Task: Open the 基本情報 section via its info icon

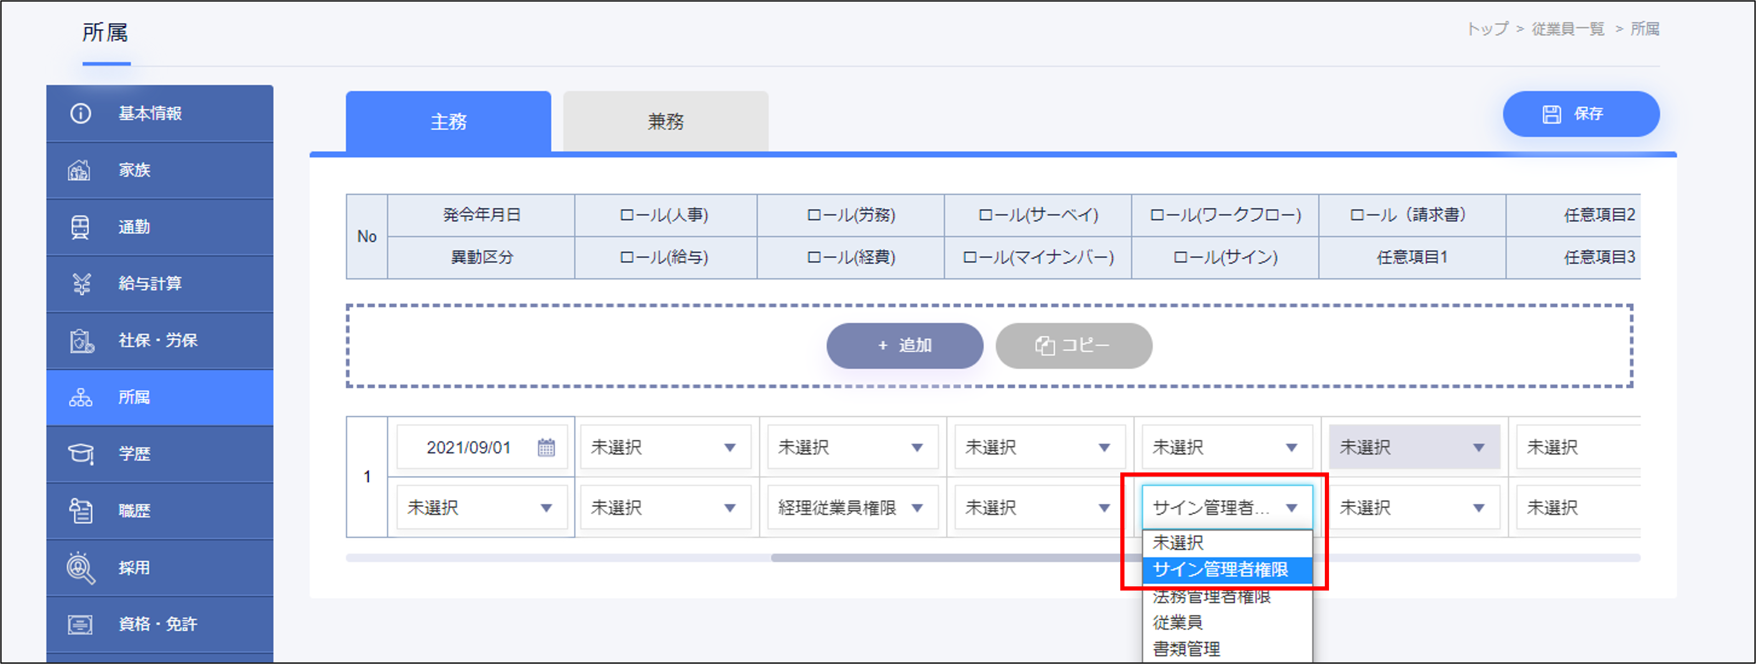Action: coord(80,114)
